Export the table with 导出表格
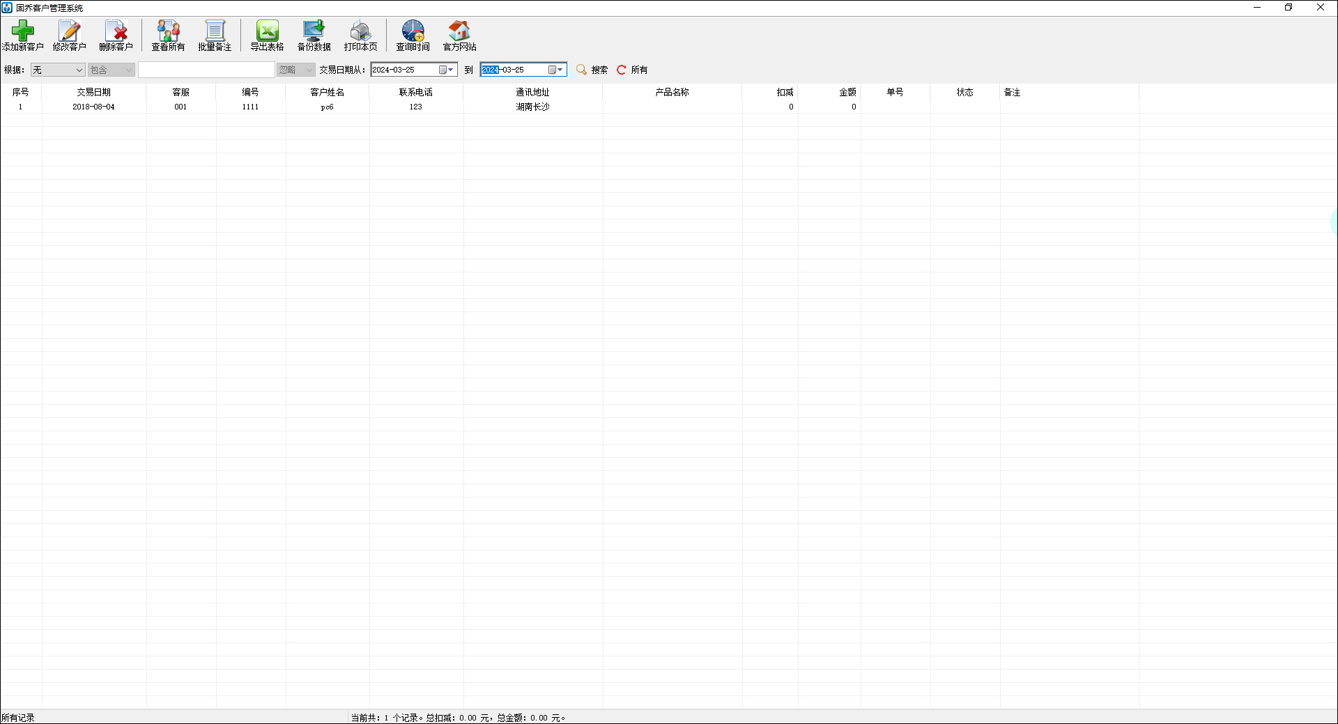This screenshot has height=724, width=1338. click(x=267, y=35)
